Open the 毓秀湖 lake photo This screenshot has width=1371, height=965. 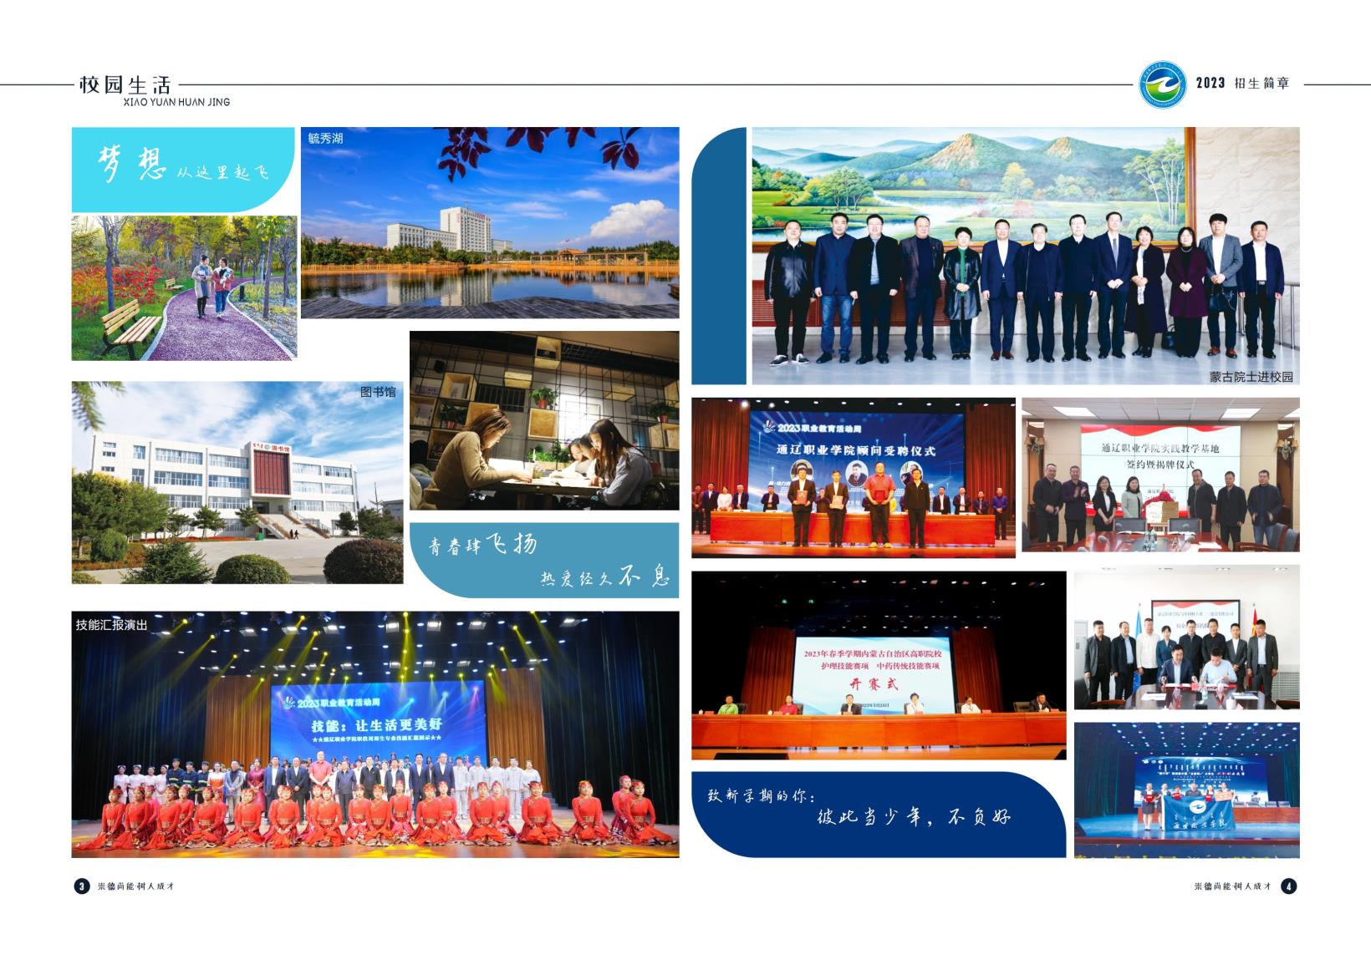click(x=490, y=222)
